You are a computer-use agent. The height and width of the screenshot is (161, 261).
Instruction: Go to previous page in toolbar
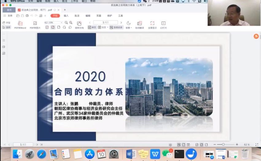(90, 23)
